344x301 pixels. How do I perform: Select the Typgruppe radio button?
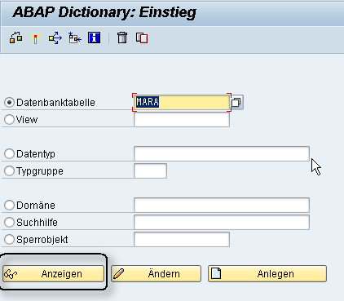pos(9,170)
